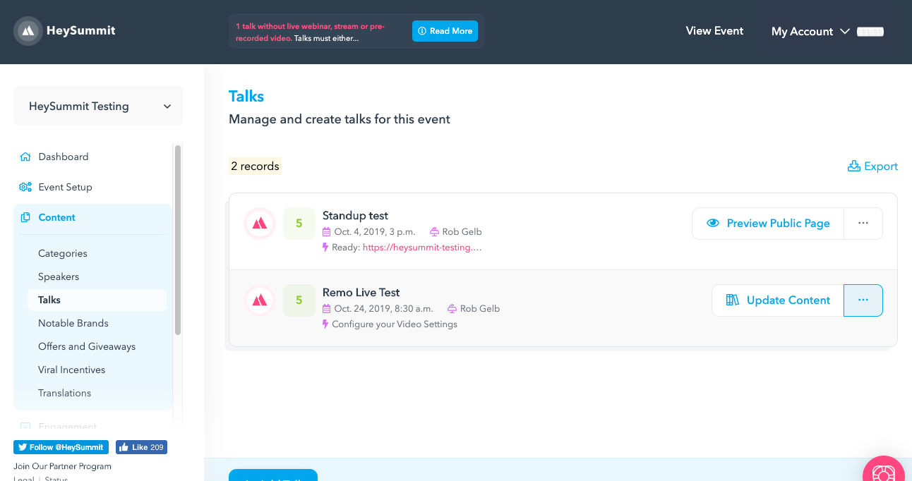Open the Categories submenu item
This screenshot has height=481, width=912.
point(63,253)
